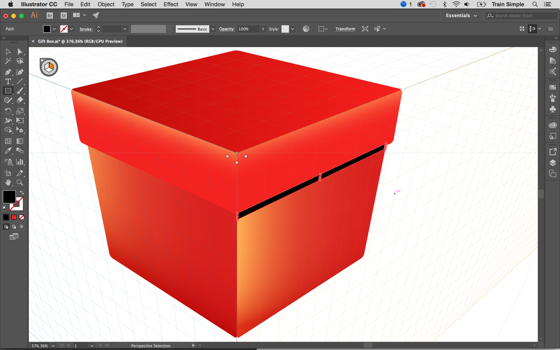560x350 pixels.
Task: Select the Column Graph tool
Action: (19, 161)
